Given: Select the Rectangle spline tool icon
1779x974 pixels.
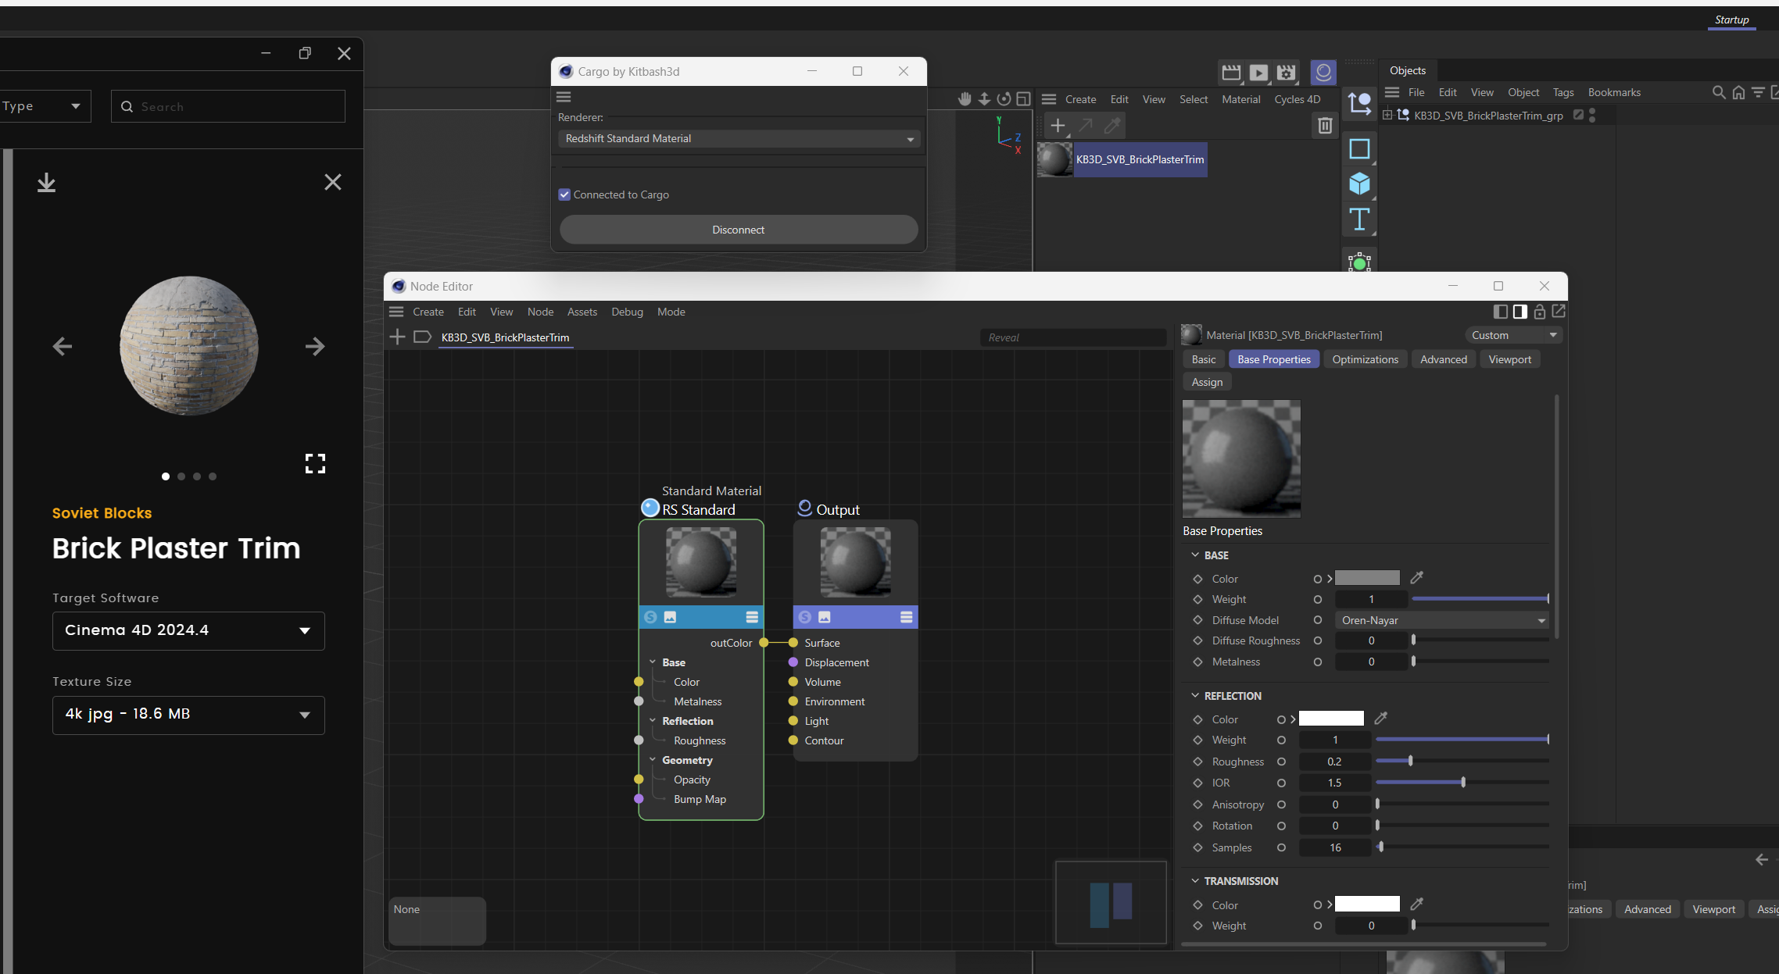Looking at the screenshot, I should coord(1359,148).
